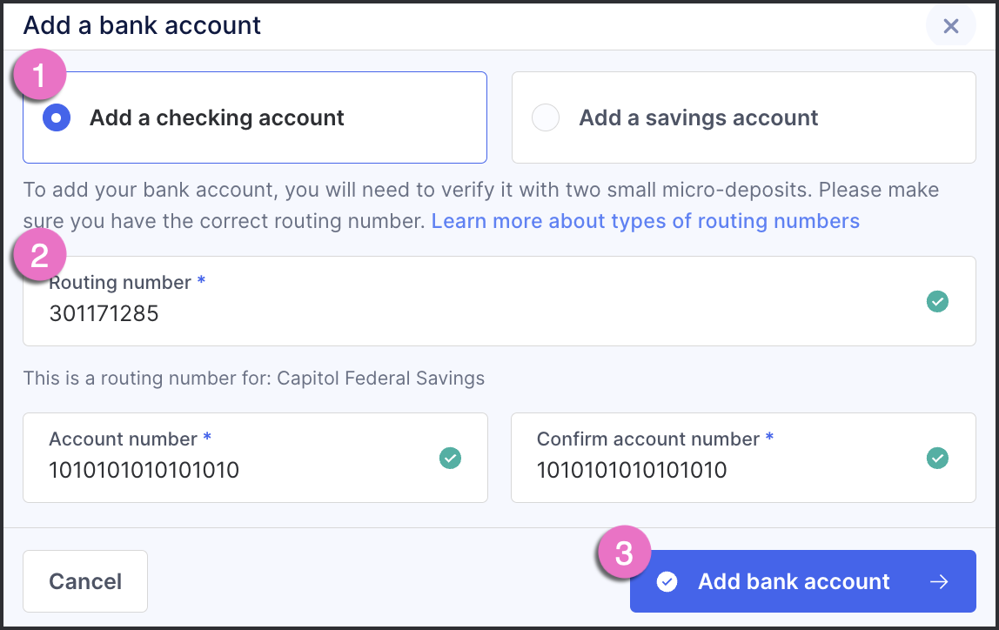Click checkmark icon on Add bank account button
Image resolution: width=999 pixels, height=630 pixels.
click(667, 581)
